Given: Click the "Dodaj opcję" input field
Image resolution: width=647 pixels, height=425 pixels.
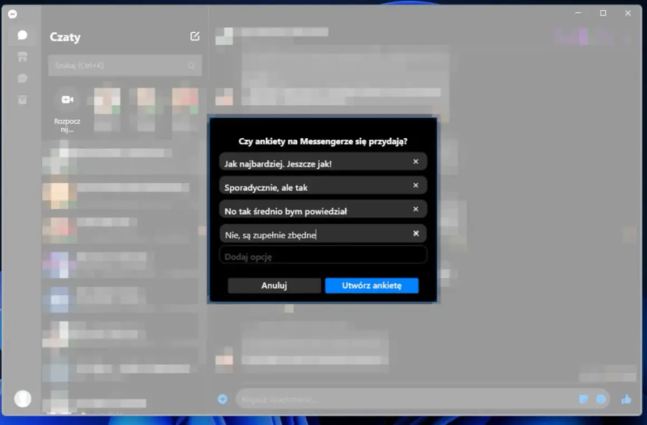Looking at the screenshot, I should click(323, 256).
